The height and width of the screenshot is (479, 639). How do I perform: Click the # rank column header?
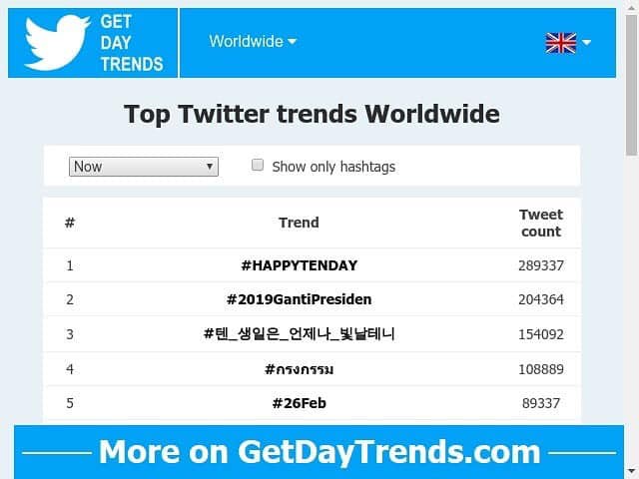[x=70, y=223]
